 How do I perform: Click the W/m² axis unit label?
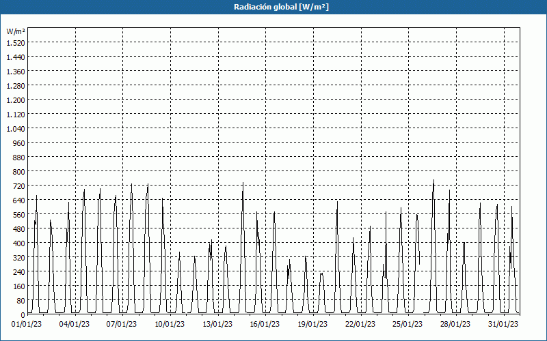[16, 31]
